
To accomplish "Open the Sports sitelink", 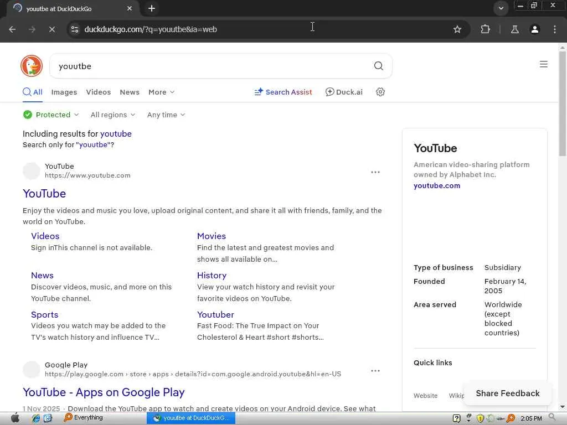I will pyautogui.click(x=44, y=315).
